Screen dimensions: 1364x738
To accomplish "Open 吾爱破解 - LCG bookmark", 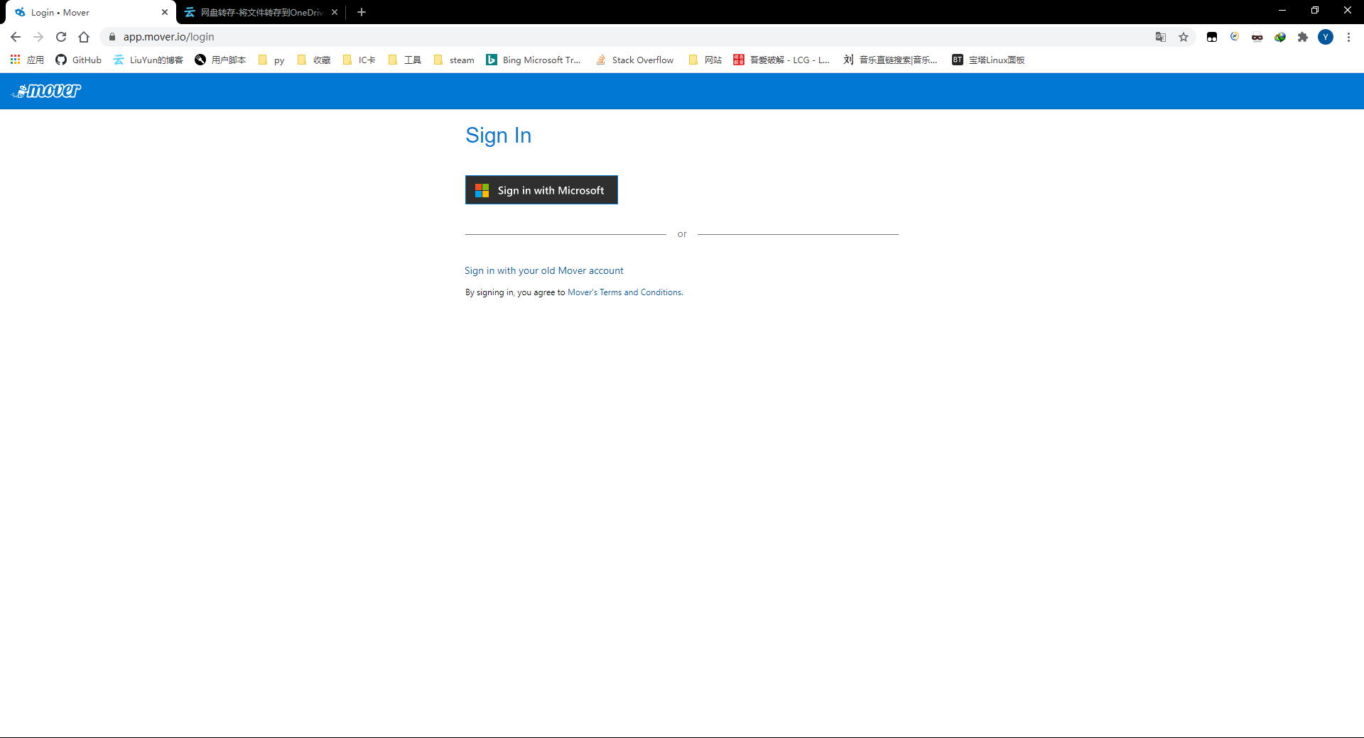I will [x=781, y=60].
